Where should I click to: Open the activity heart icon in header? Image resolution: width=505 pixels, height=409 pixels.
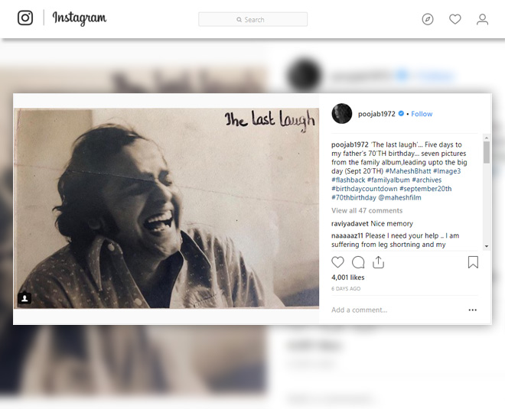click(455, 19)
